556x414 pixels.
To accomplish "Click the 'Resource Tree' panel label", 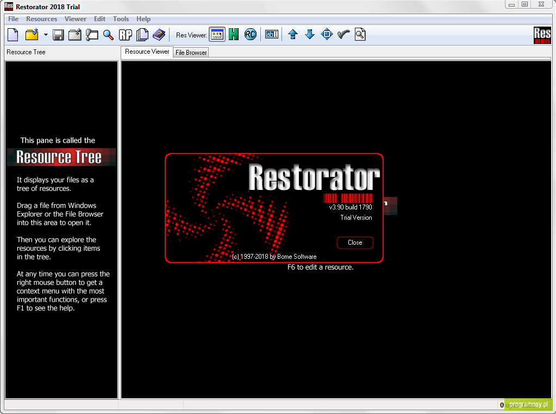I will [x=26, y=52].
